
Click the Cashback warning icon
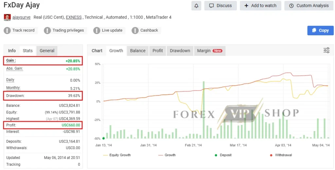click(135, 30)
